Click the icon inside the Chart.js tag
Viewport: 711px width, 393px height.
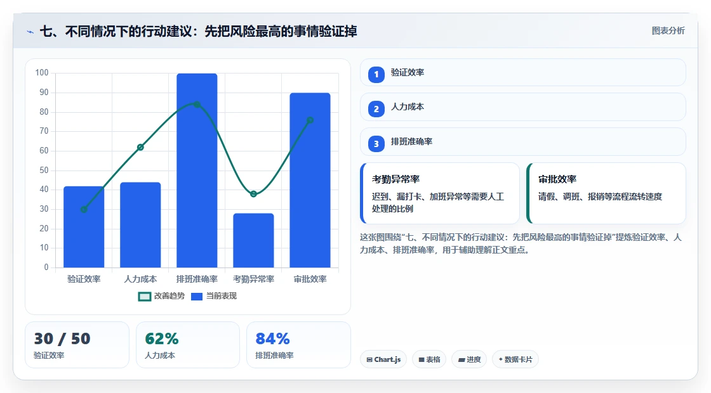coord(369,360)
